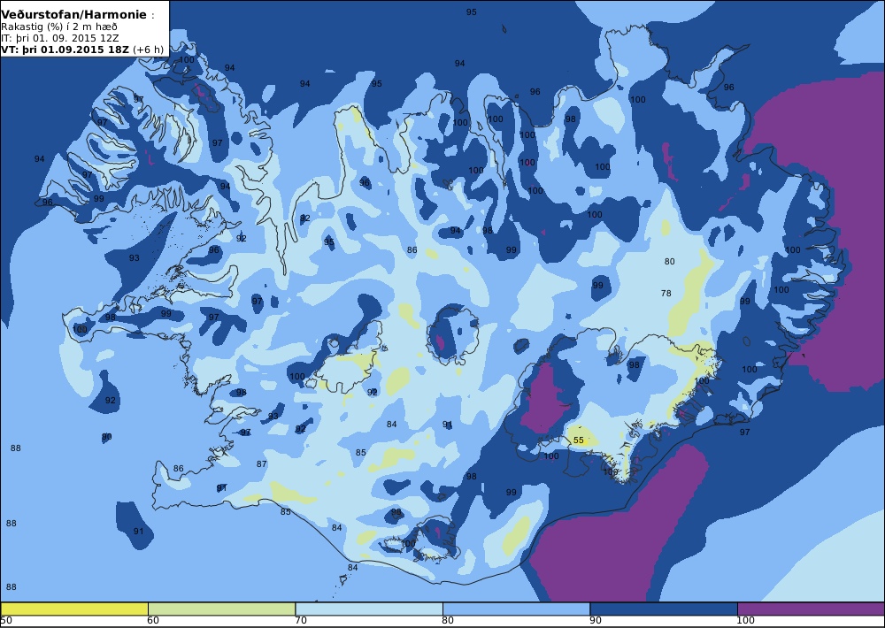Pick the dark blue 90–100 legend swatch
This screenshot has height=628, width=885.
[x=664, y=609]
